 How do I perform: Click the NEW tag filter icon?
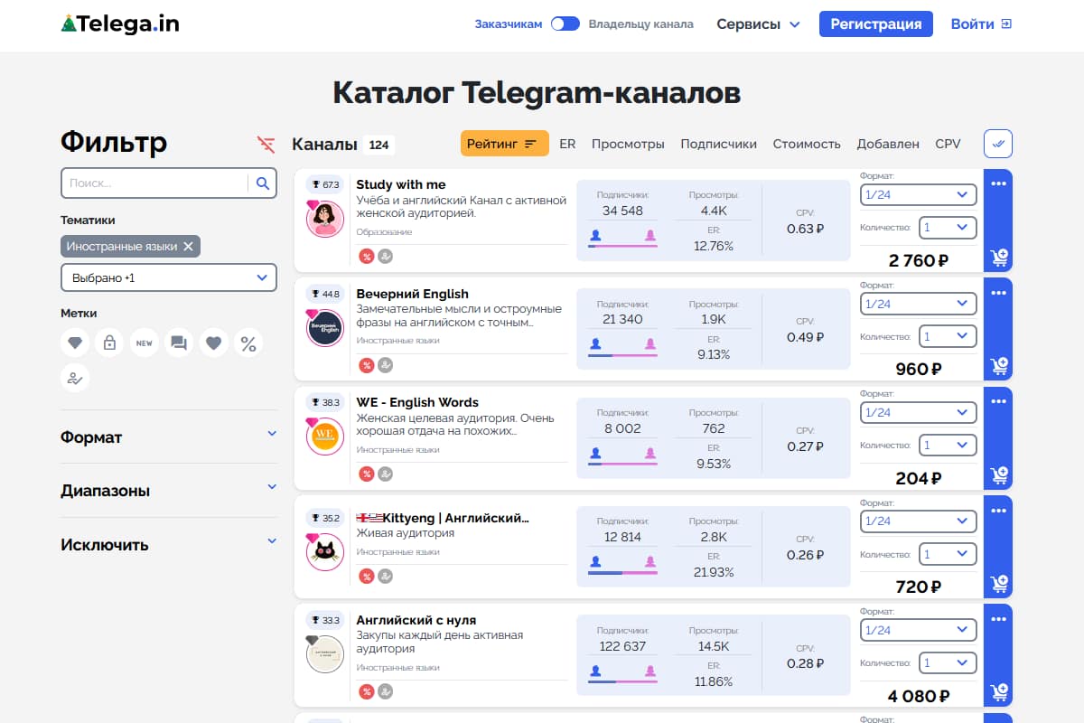pyautogui.click(x=145, y=343)
